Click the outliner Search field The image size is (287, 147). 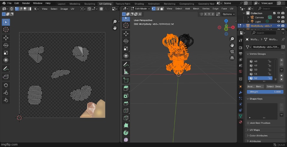269,9
